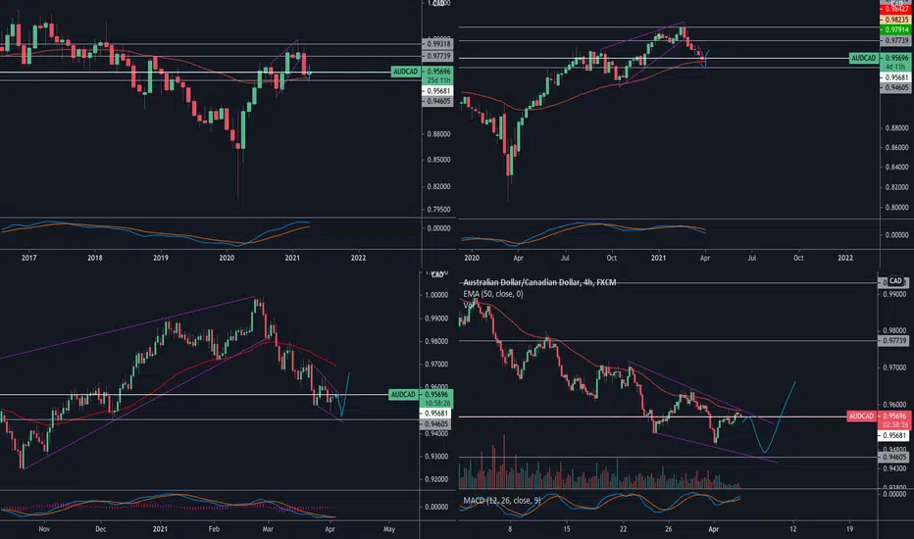Viewport: 914px width, 539px height.
Task: Select the EMA (50, close, 0) legend
Action: pos(493,294)
